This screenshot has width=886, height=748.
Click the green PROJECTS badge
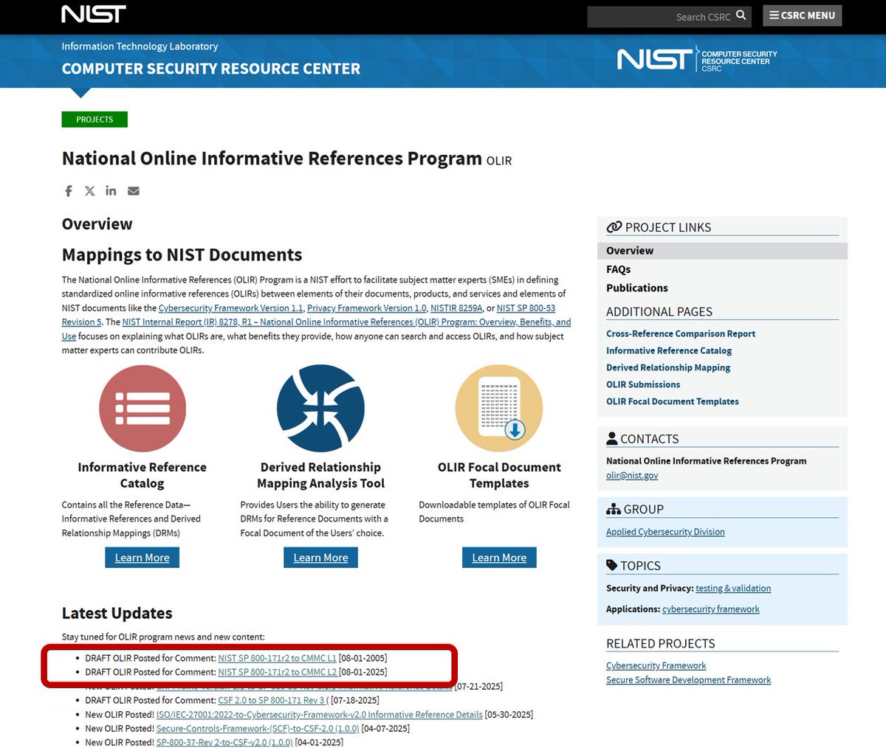click(x=95, y=120)
